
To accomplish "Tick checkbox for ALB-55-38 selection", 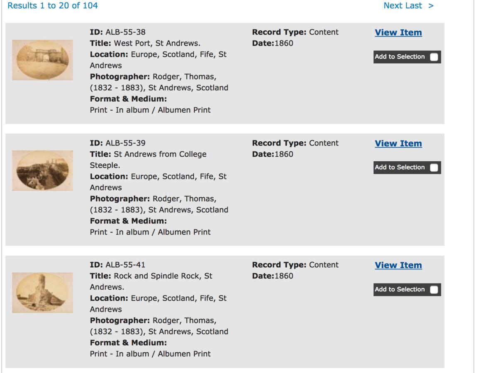I will click(434, 57).
